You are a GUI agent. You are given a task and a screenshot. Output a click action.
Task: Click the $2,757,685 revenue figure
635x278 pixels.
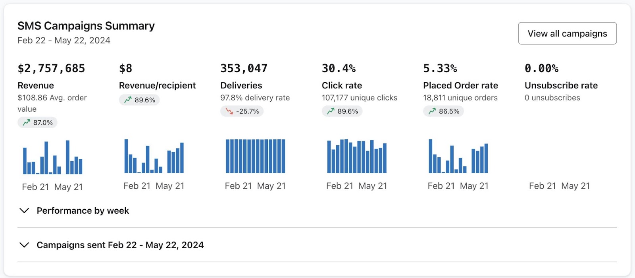(x=51, y=68)
